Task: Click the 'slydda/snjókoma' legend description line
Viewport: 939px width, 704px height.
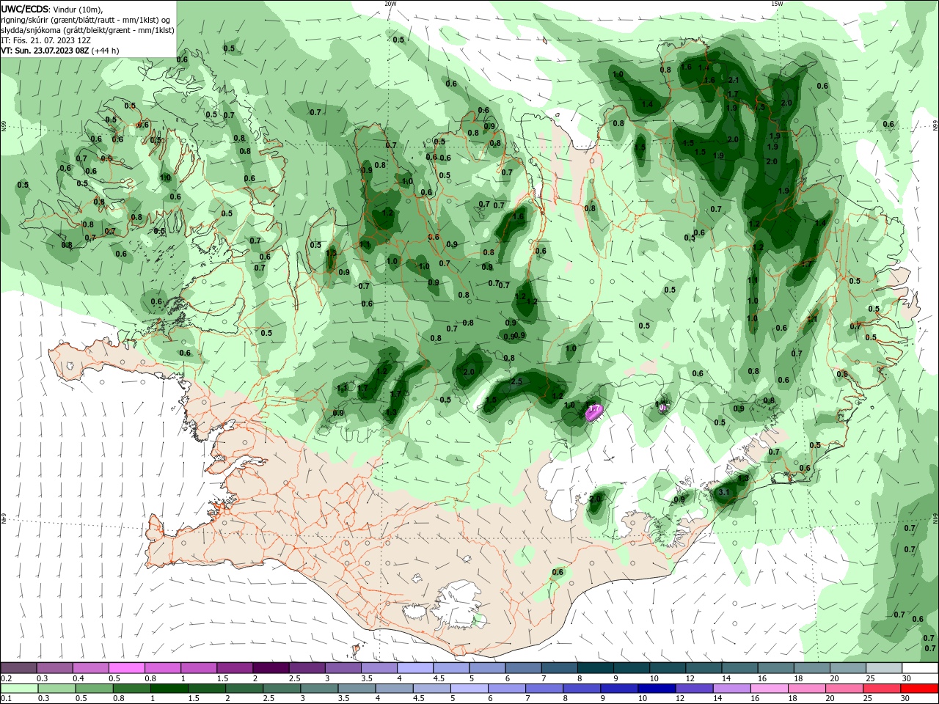Action: pos(88,30)
